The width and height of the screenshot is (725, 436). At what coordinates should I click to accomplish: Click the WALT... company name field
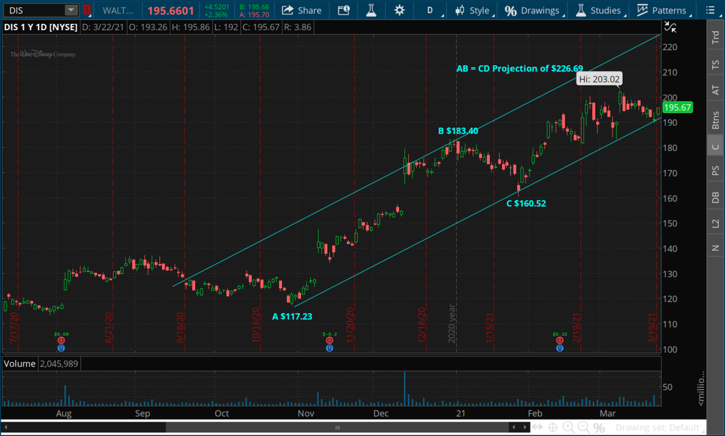tap(118, 10)
